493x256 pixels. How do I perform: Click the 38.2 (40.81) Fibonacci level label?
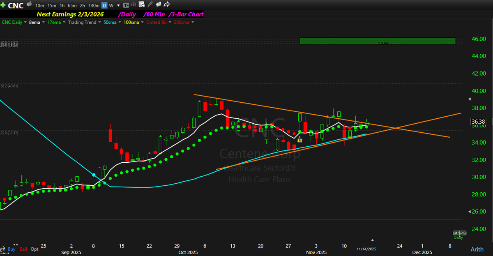click(x=9, y=86)
